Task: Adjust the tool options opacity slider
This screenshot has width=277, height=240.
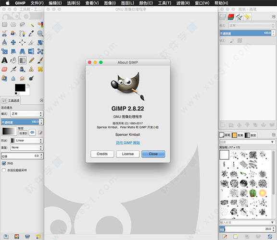Action: pyautogui.click(x=21, y=122)
